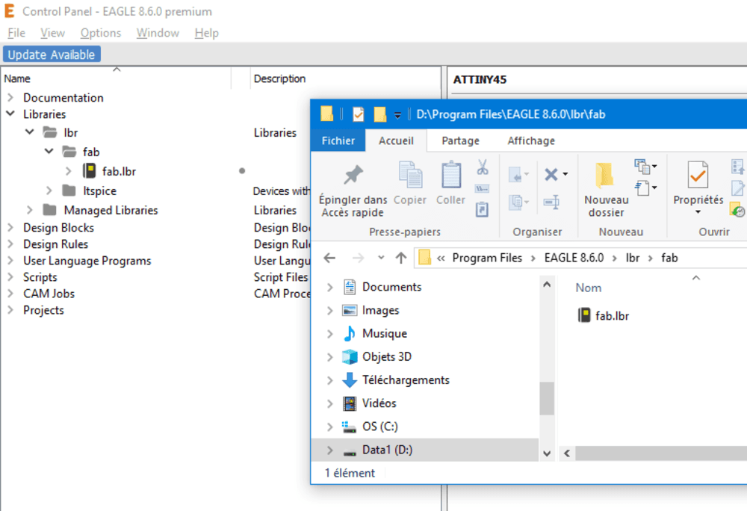747x511 pixels.
Task: Expand the Design Blocks node
Action: point(10,228)
